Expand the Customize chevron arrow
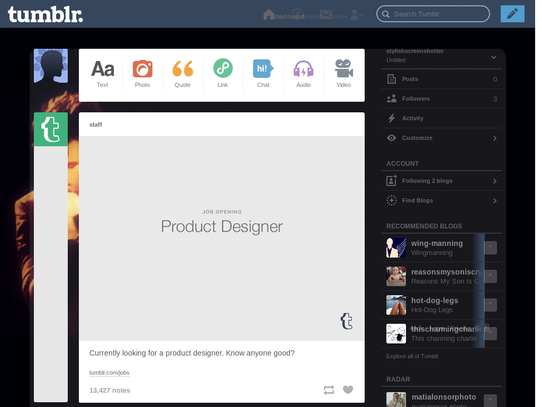542x407 pixels. click(495, 138)
